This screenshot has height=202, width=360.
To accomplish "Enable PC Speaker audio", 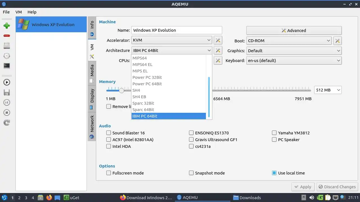I will tap(274, 139).
